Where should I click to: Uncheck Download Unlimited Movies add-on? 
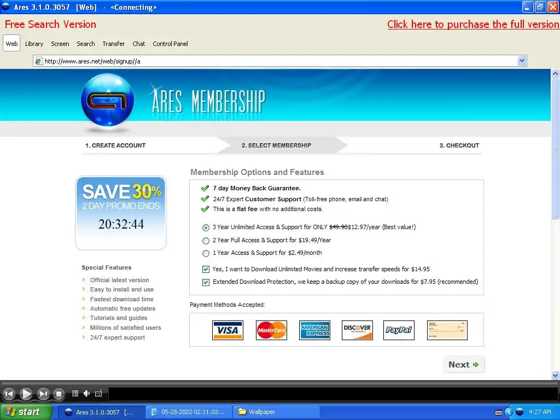[x=206, y=269]
